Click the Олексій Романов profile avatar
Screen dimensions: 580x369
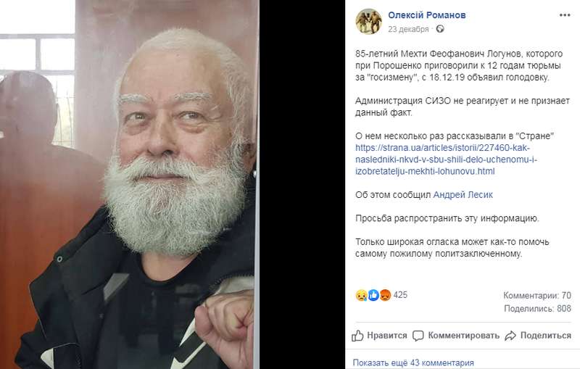(369, 22)
